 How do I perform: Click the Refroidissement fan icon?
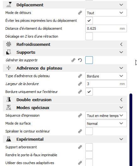(9, 44)
